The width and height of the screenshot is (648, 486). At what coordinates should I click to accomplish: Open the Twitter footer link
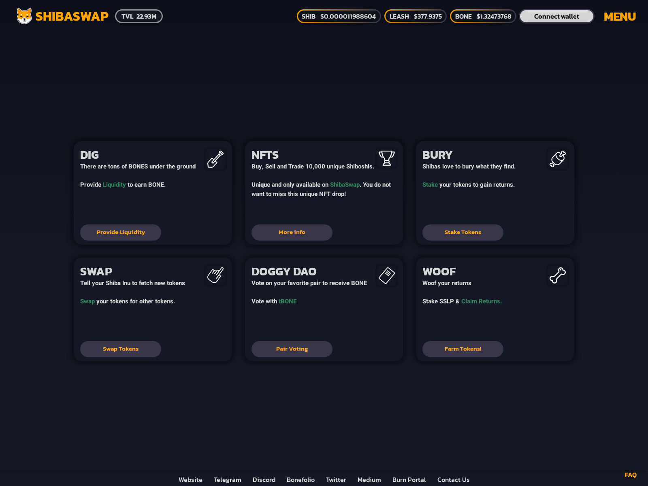point(336,480)
